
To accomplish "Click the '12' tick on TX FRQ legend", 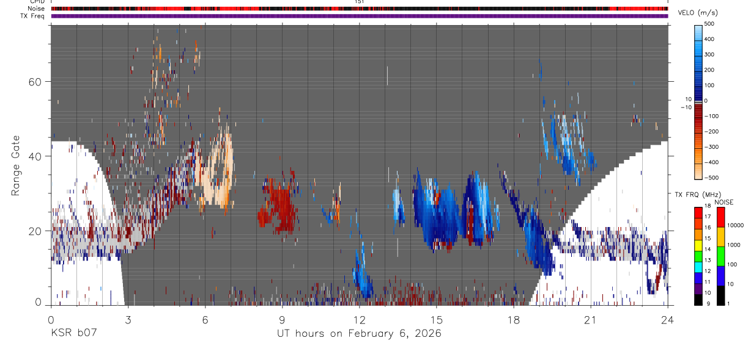I will coord(708,271).
